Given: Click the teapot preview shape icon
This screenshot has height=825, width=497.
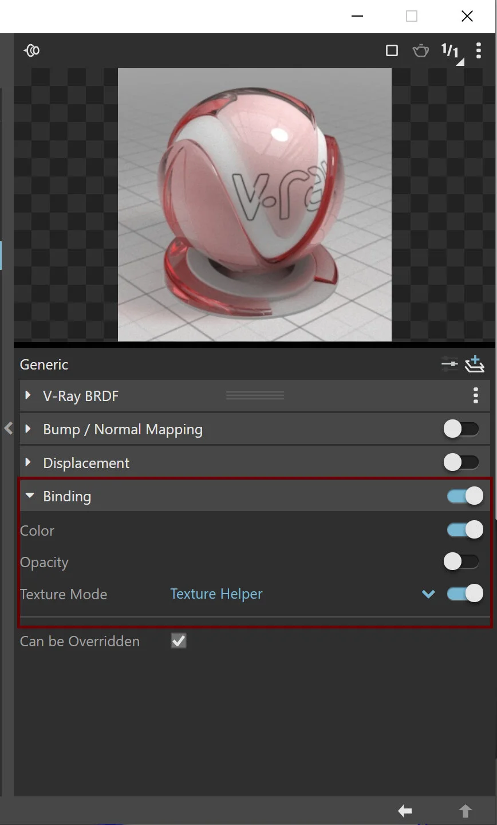Looking at the screenshot, I should (x=421, y=50).
